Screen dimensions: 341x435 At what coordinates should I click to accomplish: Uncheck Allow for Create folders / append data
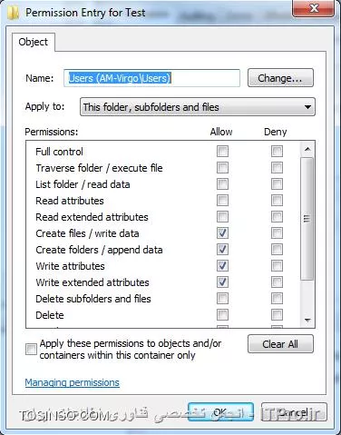[x=222, y=250]
